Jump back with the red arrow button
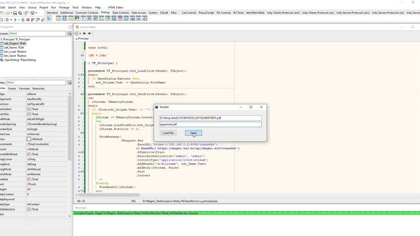 click(85, 33)
